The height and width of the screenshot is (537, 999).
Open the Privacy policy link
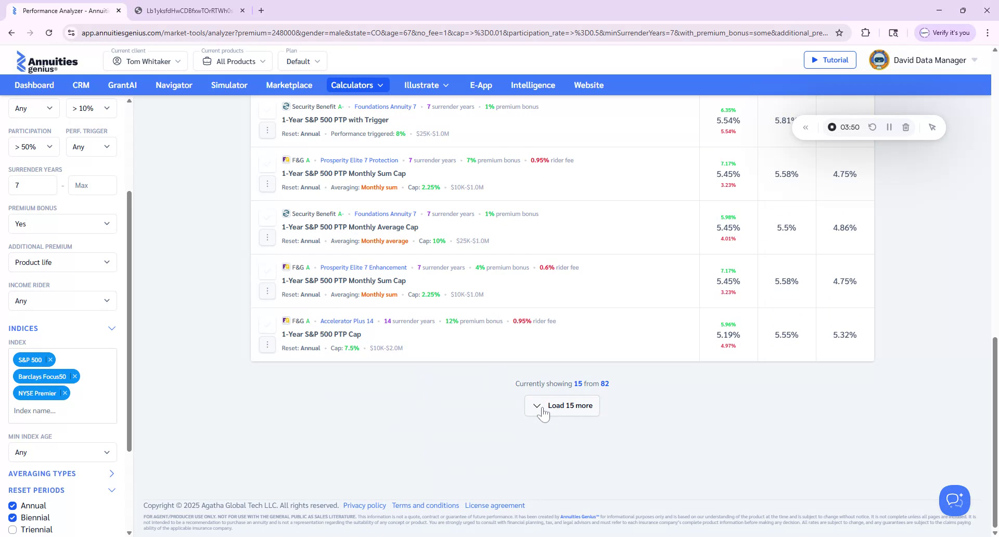pyautogui.click(x=364, y=505)
